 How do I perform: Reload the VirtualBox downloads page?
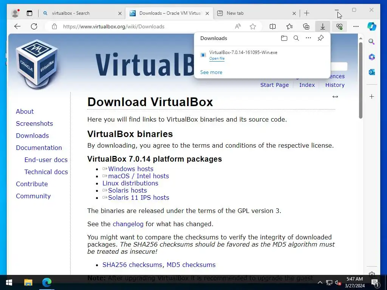(34, 26)
